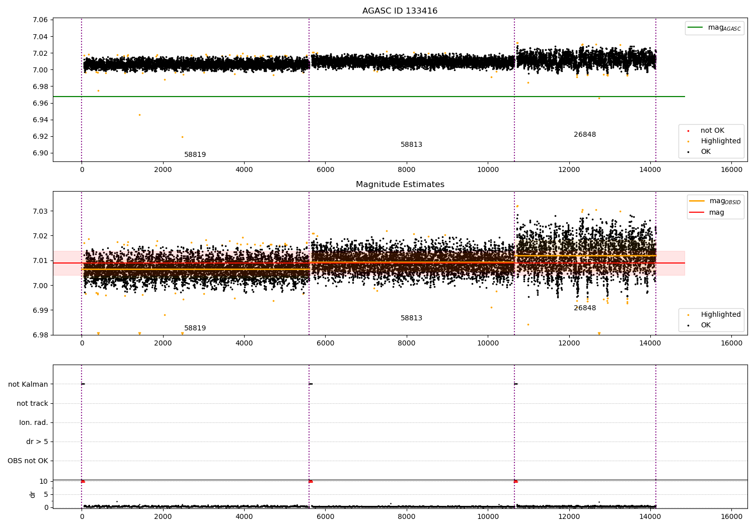The height and width of the screenshot is (528, 755).
Task: Click red dr markers near 5600 in bottom plot
Action: click(311, 481)
